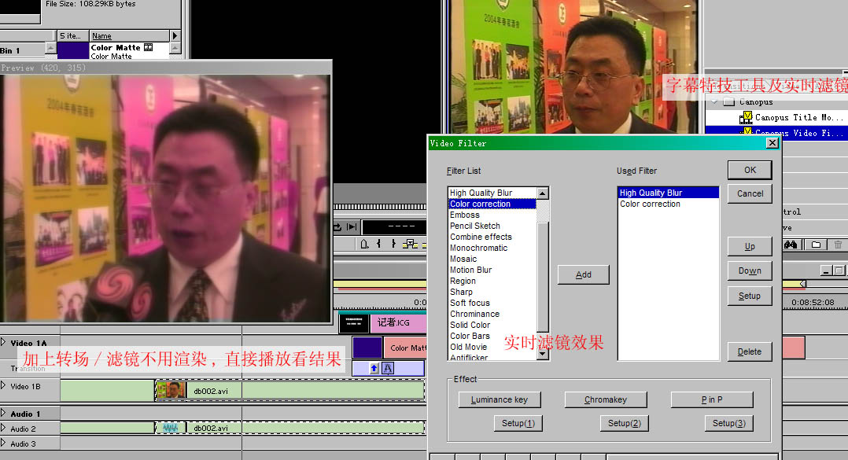Select Soft focus filter
The image size is (848, 460).
coord(492,303)
